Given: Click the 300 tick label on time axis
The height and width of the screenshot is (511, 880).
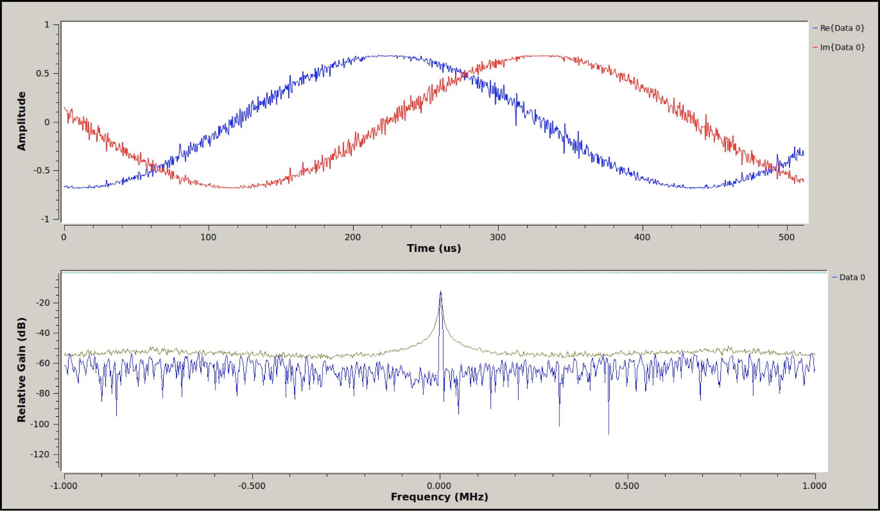Looking at the screenshot, I should 498,237.
